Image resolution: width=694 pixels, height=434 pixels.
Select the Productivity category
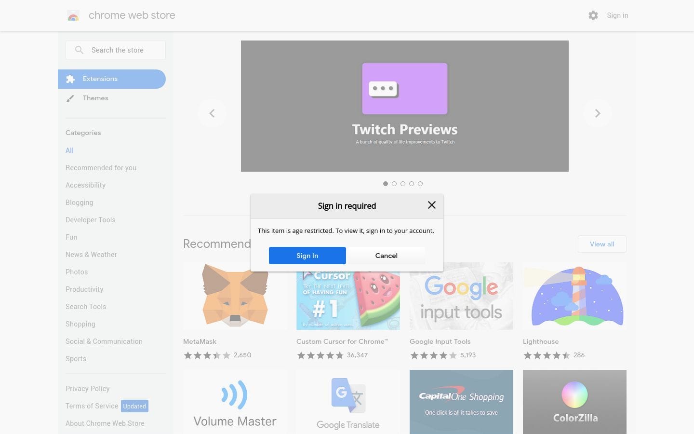tap(84, 289)
